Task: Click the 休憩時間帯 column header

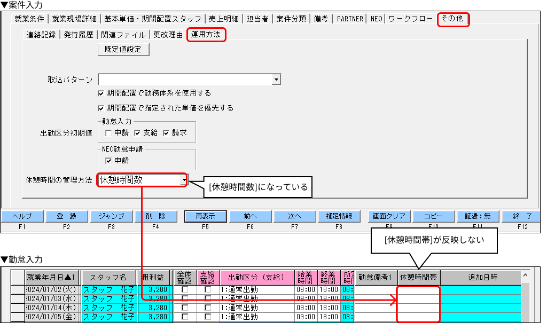Action: 419,277
